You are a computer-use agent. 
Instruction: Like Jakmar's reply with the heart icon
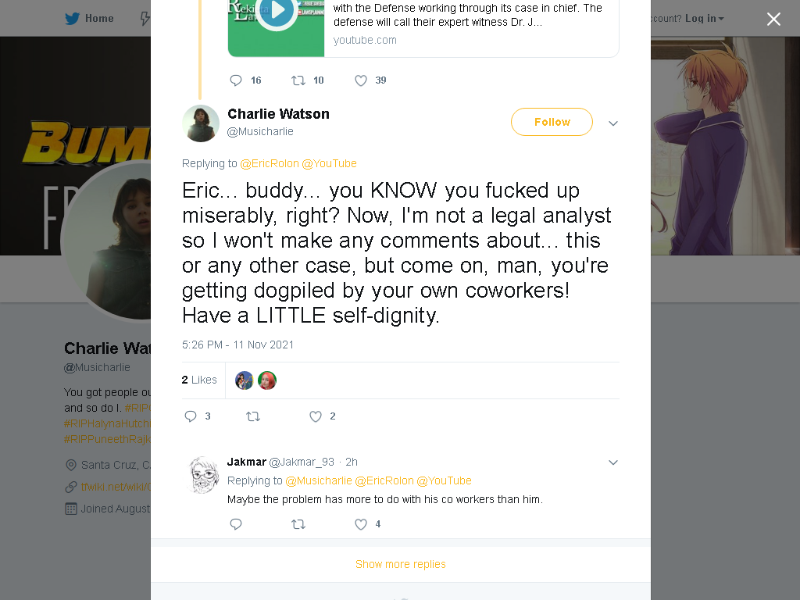click(x=361, y=524)
